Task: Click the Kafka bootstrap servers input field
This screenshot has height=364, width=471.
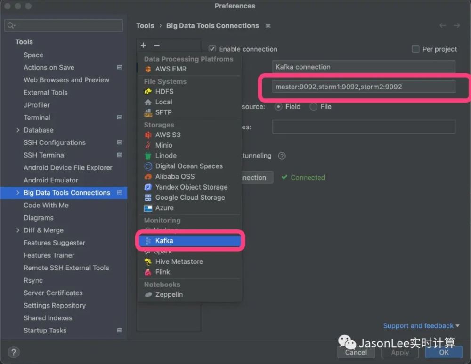Action: point(364,87)
